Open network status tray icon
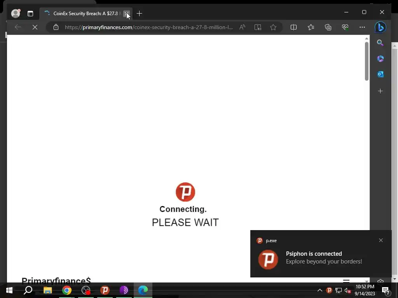 point(339,290)
